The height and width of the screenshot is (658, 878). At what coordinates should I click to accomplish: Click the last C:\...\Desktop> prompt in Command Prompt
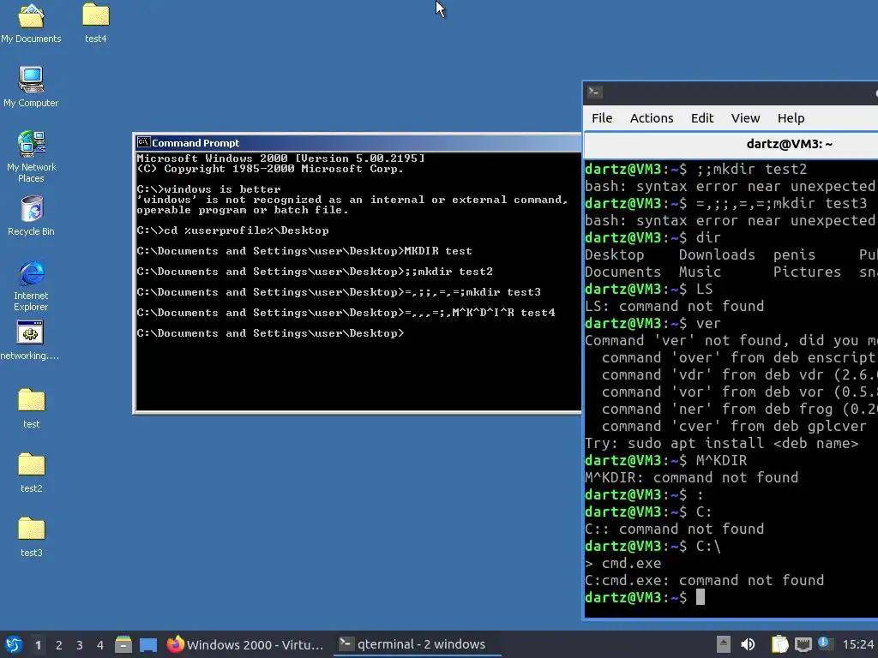click(x=270, y=333)
